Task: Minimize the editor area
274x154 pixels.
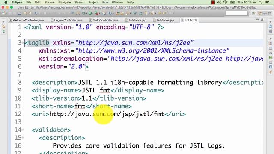Action: (x=258, y=20)
